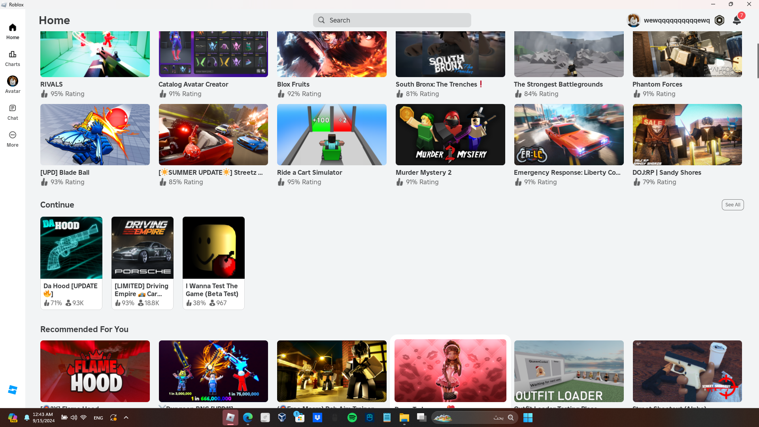Click the Roblox Studio icon in sidebar
759x427 pixels.
tap(13, 390)
